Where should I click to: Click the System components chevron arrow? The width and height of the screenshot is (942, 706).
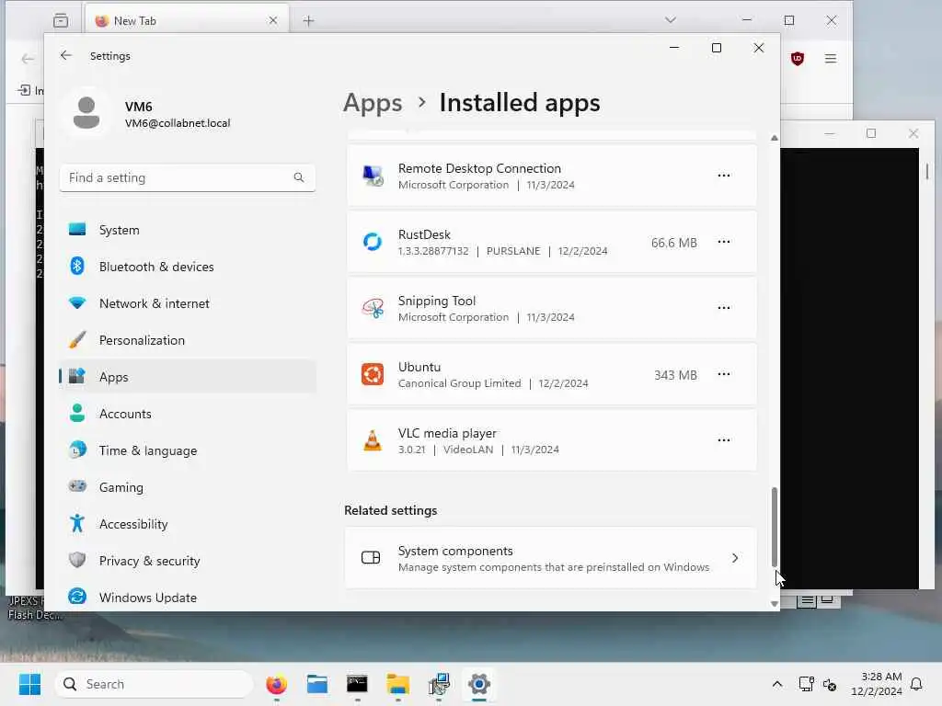(x=735, y=558)
